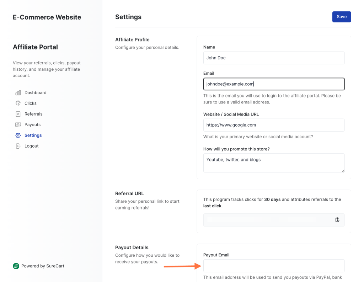Click the store promotion textarea
This screenshot has height=282, width=364.
pos(274,162)
